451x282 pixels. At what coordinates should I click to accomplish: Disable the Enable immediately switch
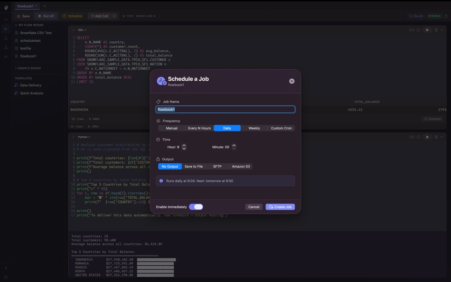coord(195,207)
